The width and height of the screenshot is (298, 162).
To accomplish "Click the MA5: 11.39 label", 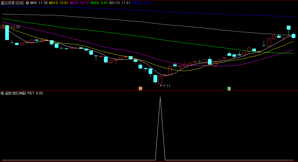I will point(39,3).
